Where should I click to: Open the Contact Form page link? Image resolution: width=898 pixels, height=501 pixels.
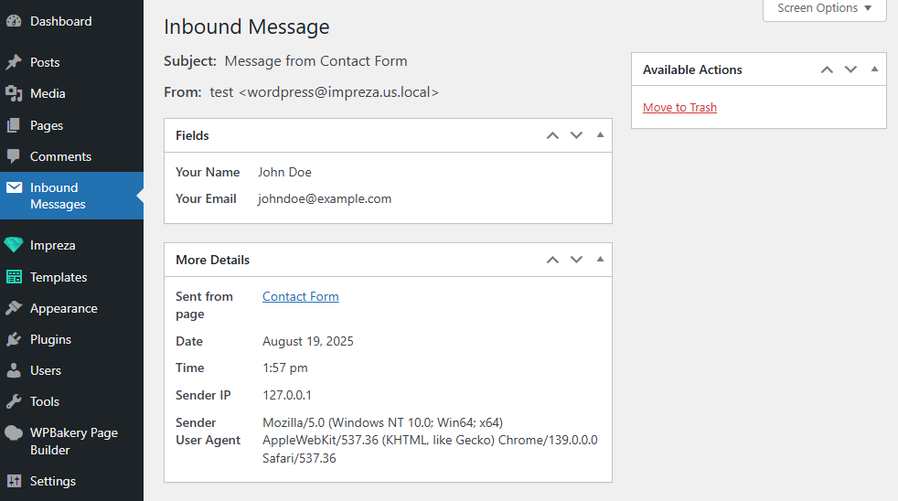click(301, 296)
